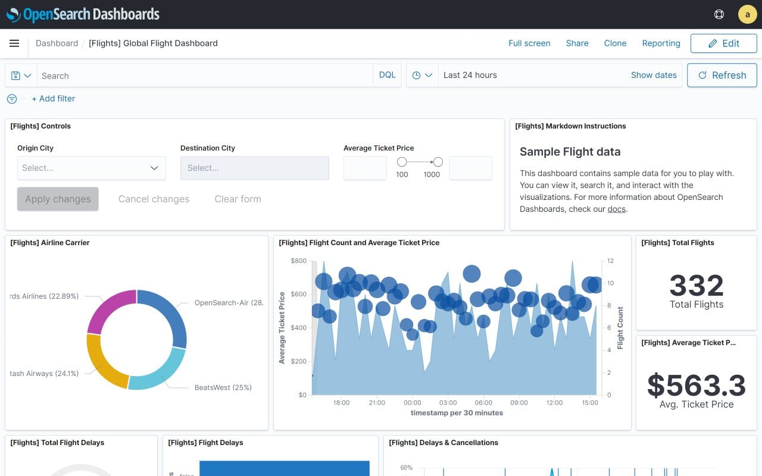The height and width of the screenshot is (476, 762).
Task: Open the navigation hamburger menu
Action: (x=14, y=43)
